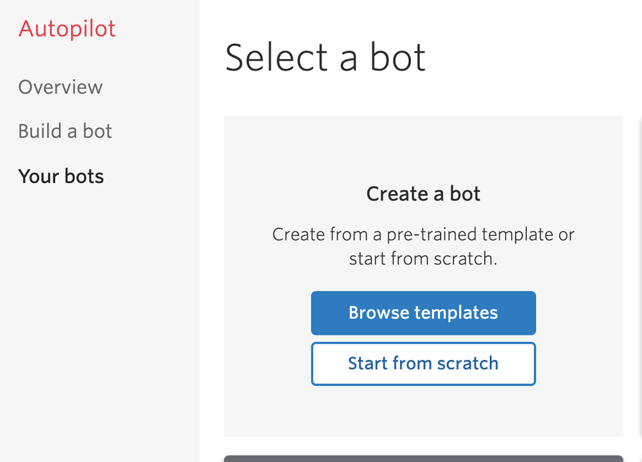The width and height of the screenshot is (642, 462).
Task: Select Your bots in the sidebar
Action: click(61, 177)
